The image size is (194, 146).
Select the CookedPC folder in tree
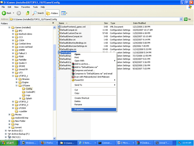pyautogui.click(x=29, y=92)
